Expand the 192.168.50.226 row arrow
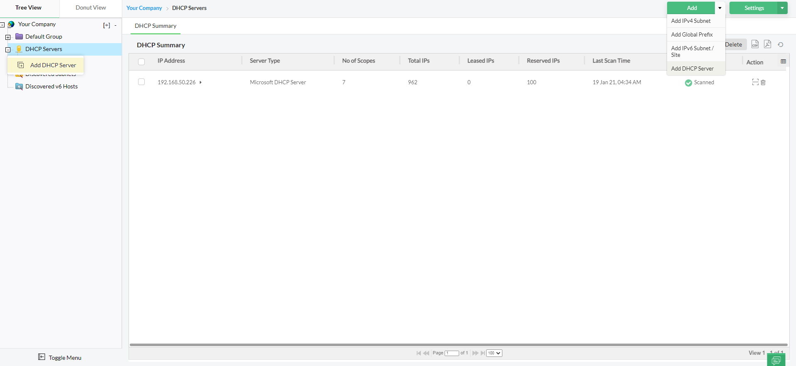This screenshot has width=796, height=366. coord(200,82)
